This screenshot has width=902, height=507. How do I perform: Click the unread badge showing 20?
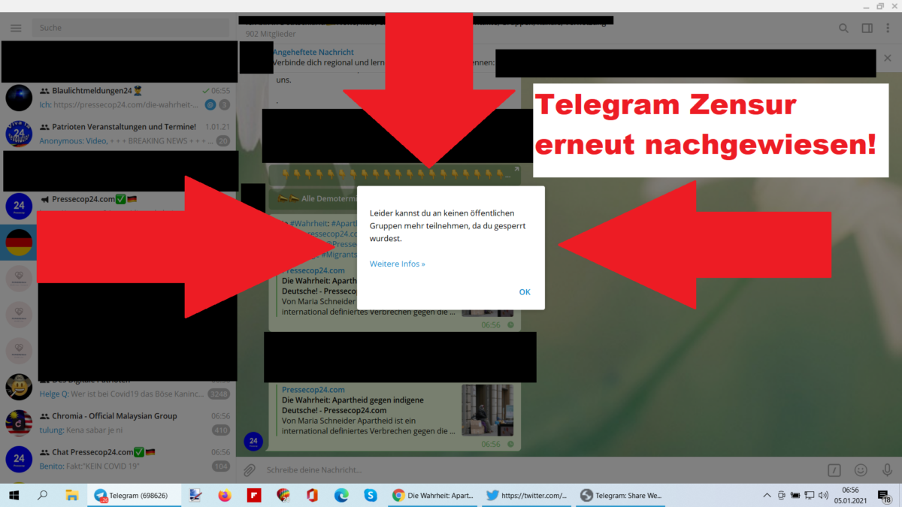pos(222,140)
